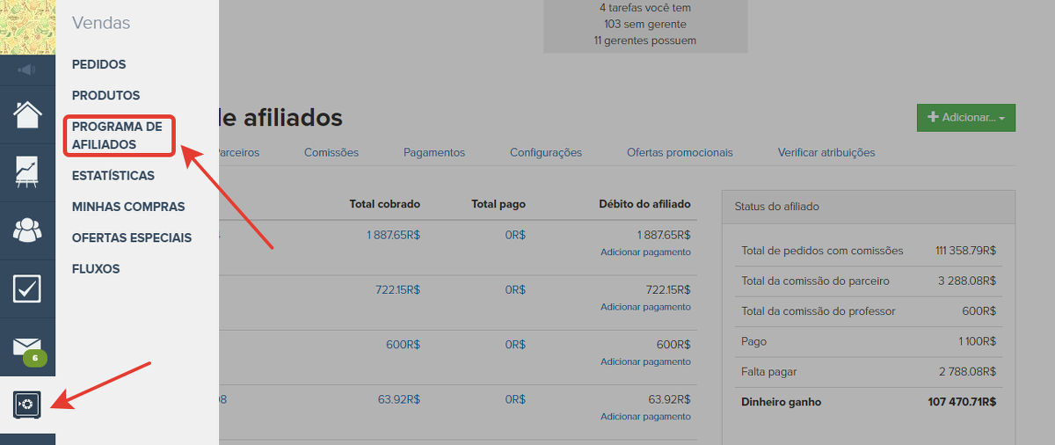
Task: Click the home icon in sidebar
Action: (27, 114)
